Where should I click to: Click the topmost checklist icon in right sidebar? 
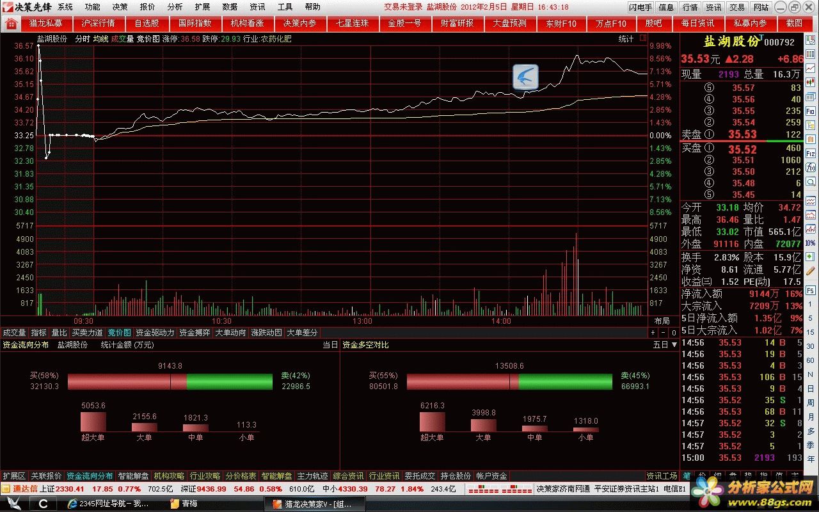click(811, 39)
